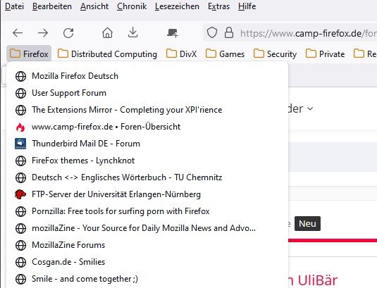Viewport: 377px width, 288px height.
Task: Go back to the previous page
Action: pos(18,33)
